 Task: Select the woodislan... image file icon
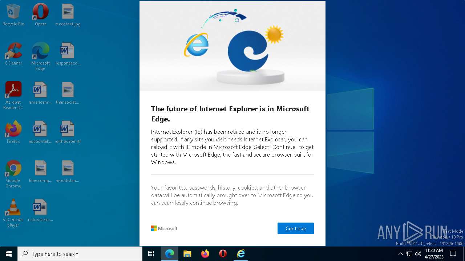[x=68, y=172]
